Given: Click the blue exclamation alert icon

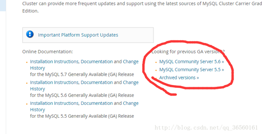Looking at the screenshot, I should tap(30, 34).
